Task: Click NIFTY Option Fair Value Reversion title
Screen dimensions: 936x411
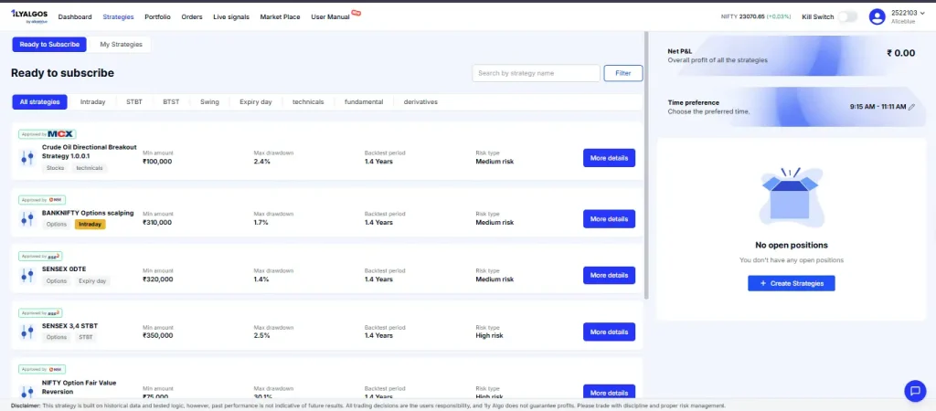Action: click(79, 387)
